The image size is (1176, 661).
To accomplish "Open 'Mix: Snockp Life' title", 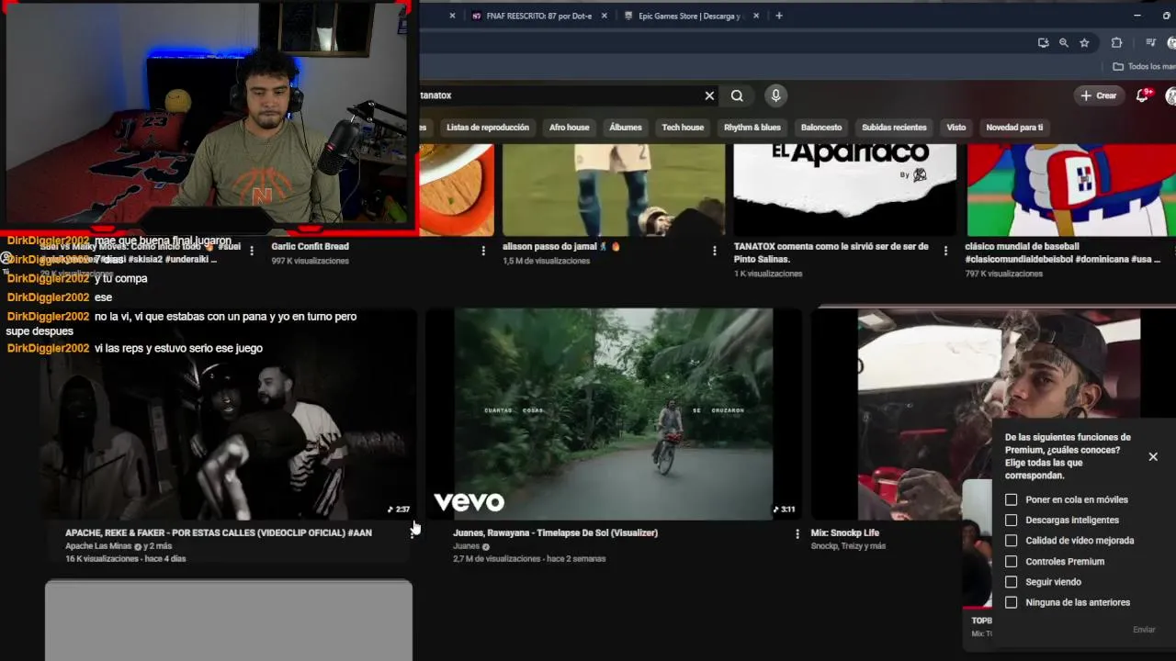I will 845,532.
